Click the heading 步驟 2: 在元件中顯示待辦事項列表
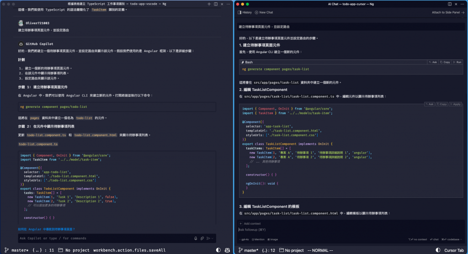This screenshot has width=468, height=254. [x=46, y=126]
